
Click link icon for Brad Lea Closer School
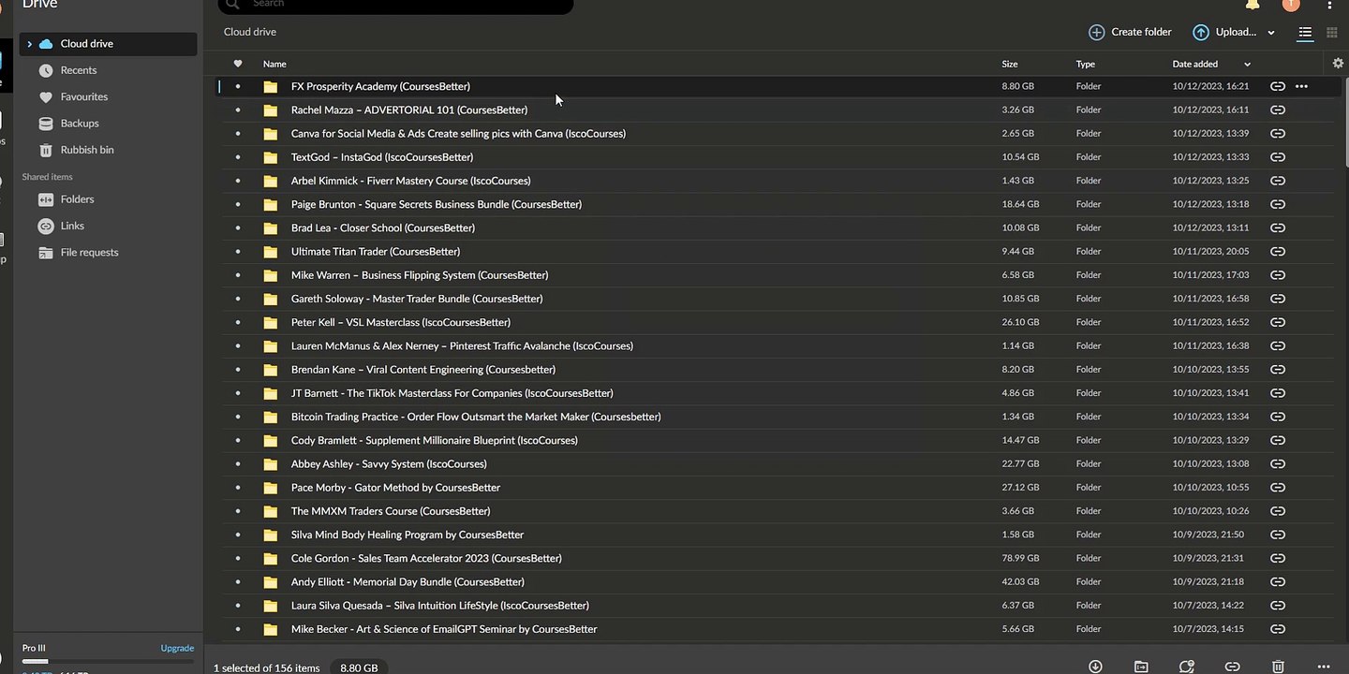(x=1277, y=227)
